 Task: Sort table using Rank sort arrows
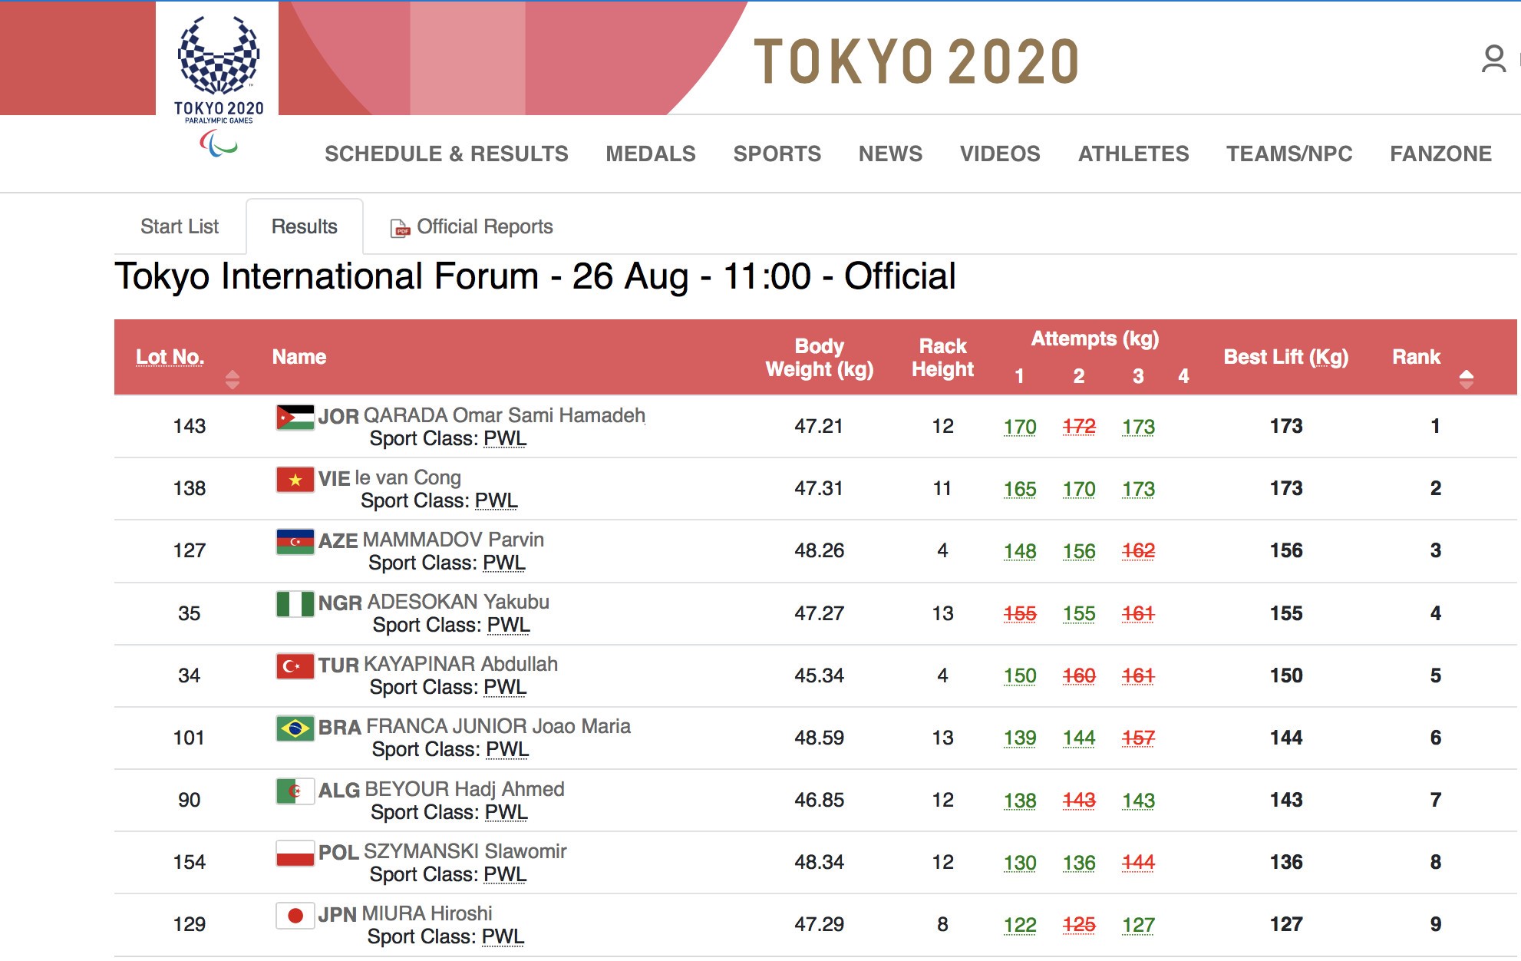(x=1466, y=379)
